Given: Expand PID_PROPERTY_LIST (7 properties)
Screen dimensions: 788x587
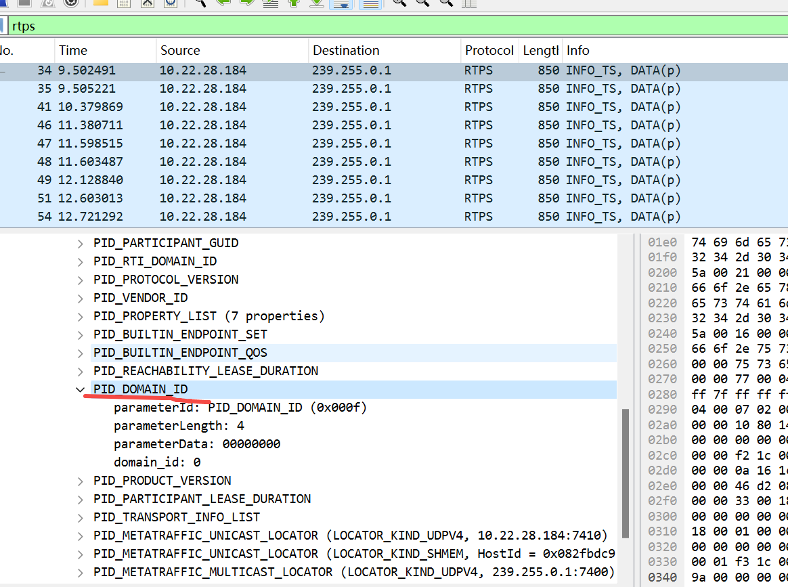Looking at the screenshot, I should 81,316.
